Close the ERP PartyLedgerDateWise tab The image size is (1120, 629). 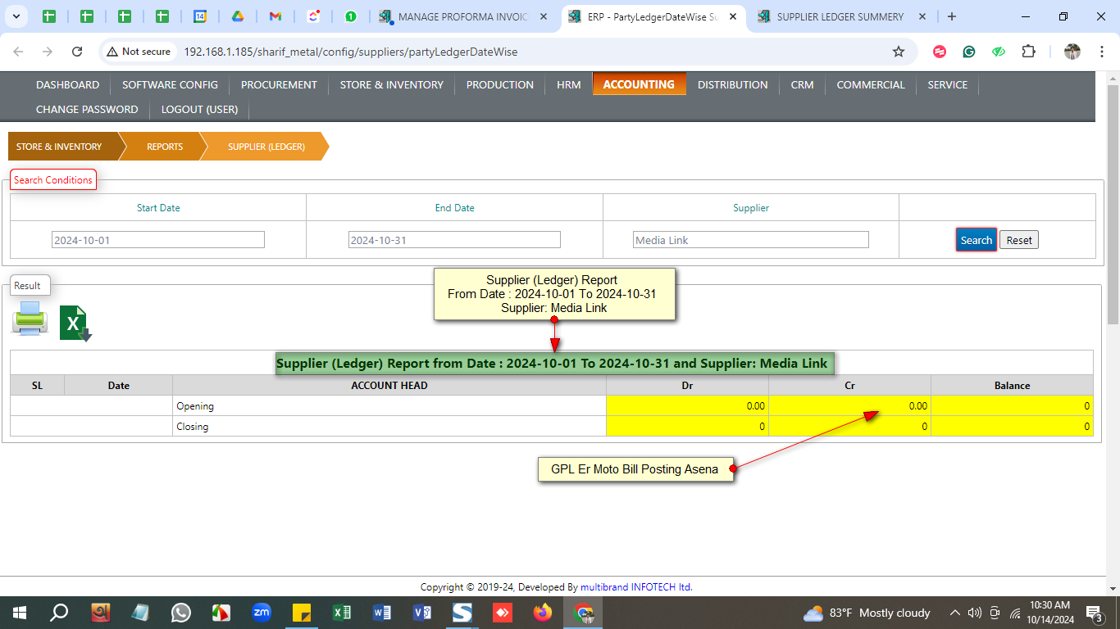(732, 16)
